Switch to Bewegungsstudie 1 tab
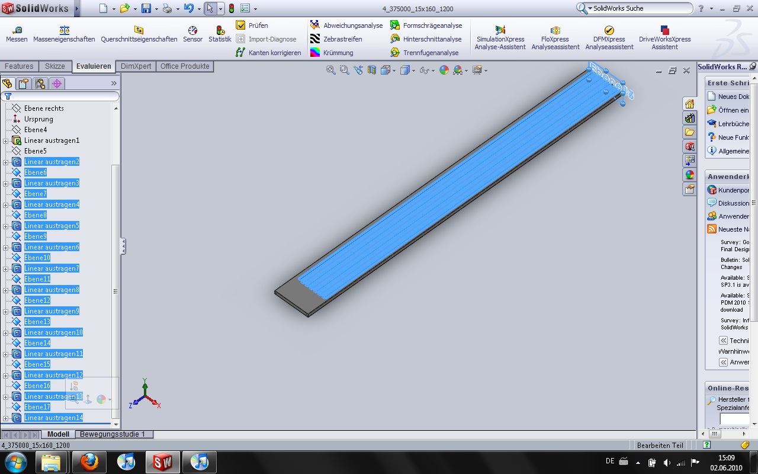 coord(113,434)
